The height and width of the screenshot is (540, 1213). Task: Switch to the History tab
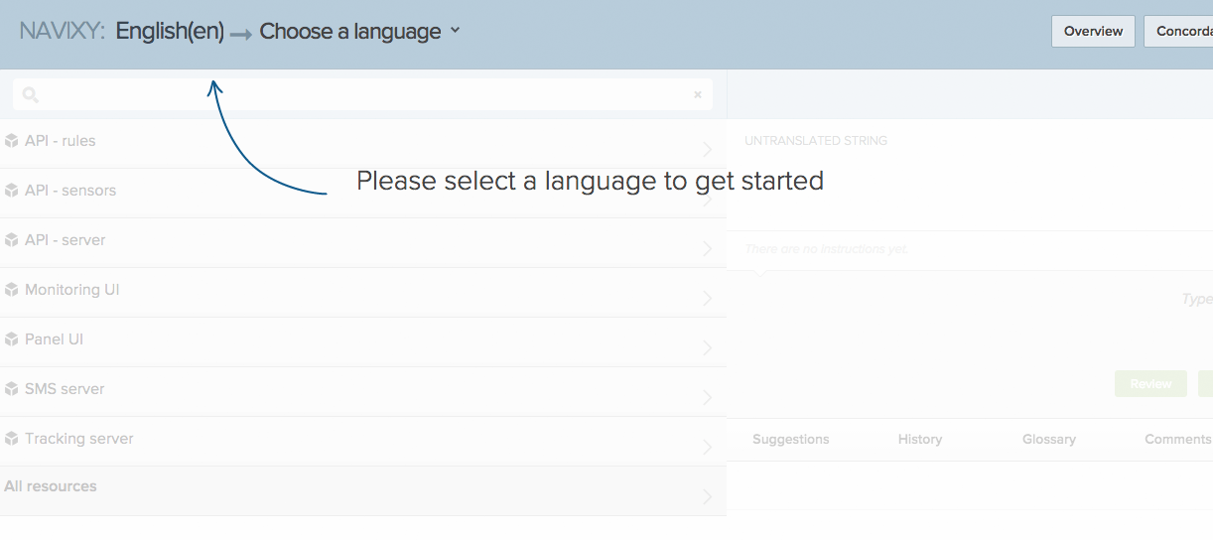click(920, 439)
